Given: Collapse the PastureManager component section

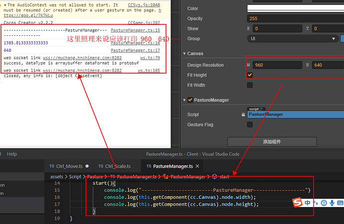Looking at the screenshot, I should click(184, 100).
